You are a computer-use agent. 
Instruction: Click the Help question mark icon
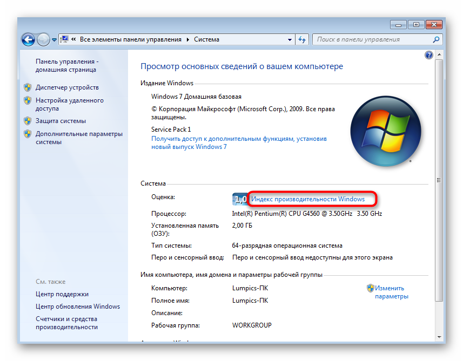(429, 55)
